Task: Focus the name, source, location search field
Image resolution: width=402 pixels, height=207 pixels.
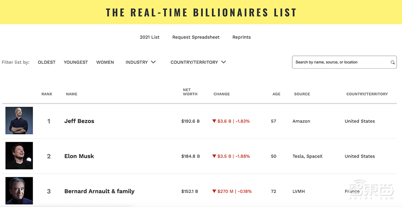Action: pos(342,62)
